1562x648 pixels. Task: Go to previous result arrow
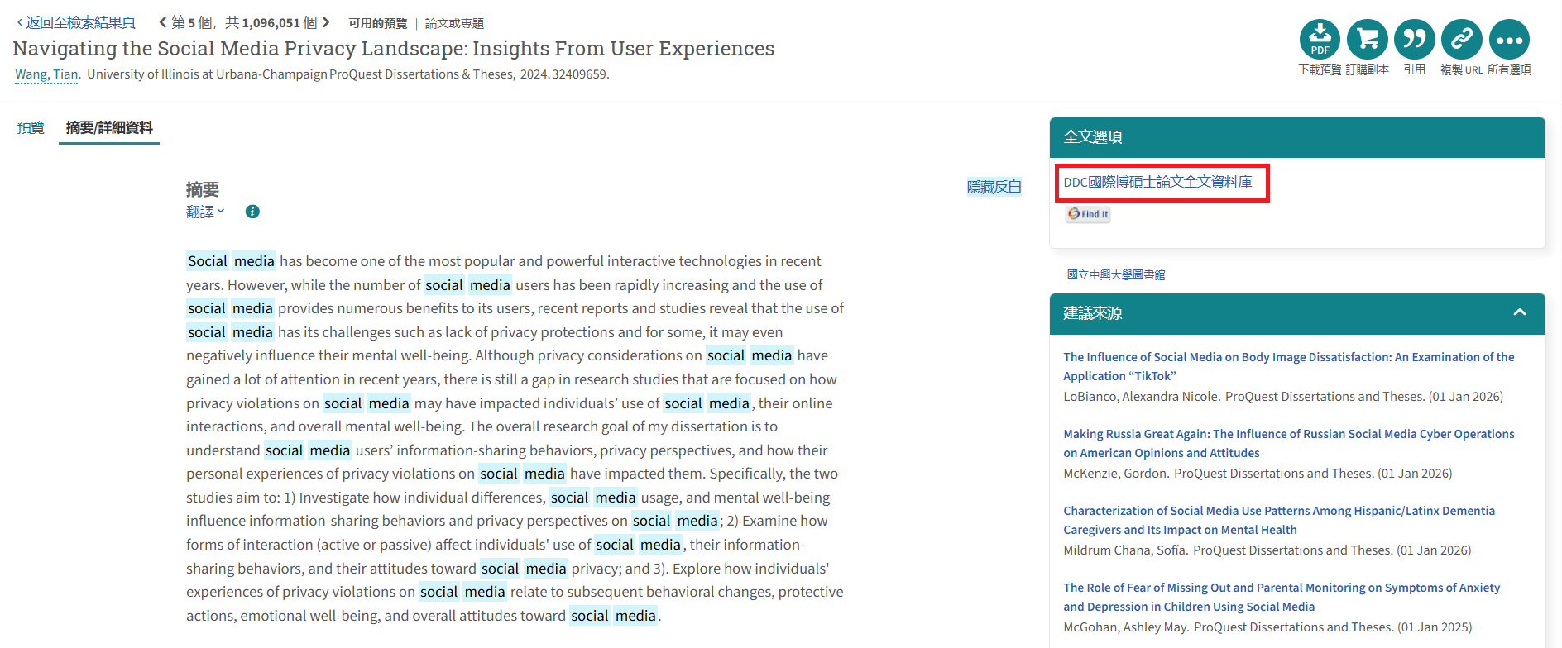click(x=163, y=22)
